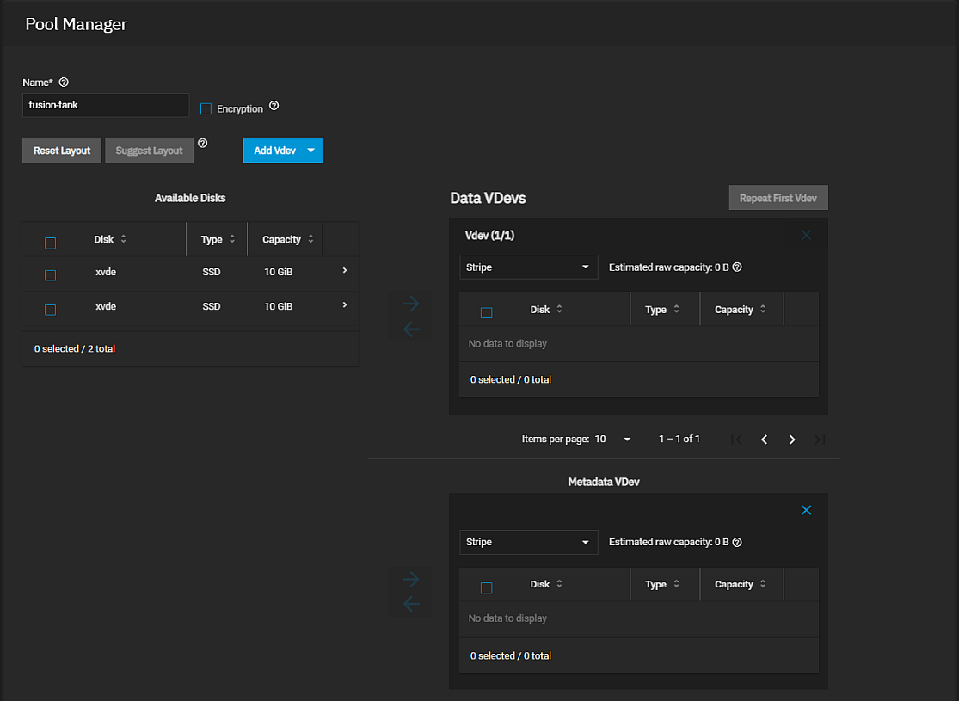This screenshot has width=959, height=701.
Task: Click the pool Name input field
Action: click(x=105, y=105)
